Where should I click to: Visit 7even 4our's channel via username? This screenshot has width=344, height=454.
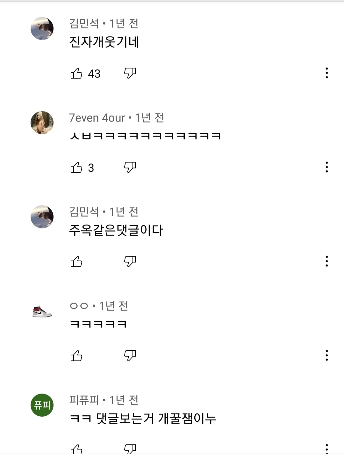pyautogui.click(x=97, y=118)
